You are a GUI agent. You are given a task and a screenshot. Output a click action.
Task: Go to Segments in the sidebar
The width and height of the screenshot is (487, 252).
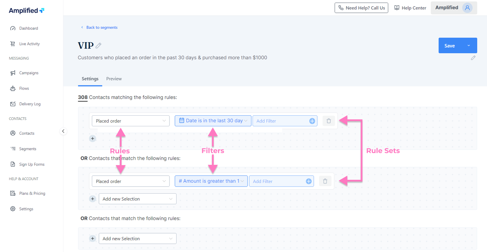coord(27,149)
